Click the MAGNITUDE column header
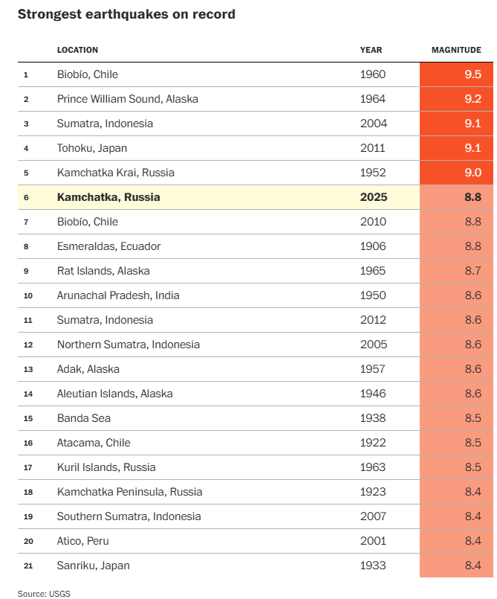The image size is (497, 599). click(456, 50)
